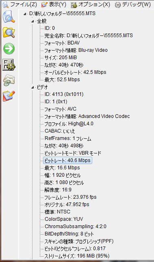Select the ビット/(ピクセル*フレーム): 0.817 row

pyautogui.click(x=75, y=249)
